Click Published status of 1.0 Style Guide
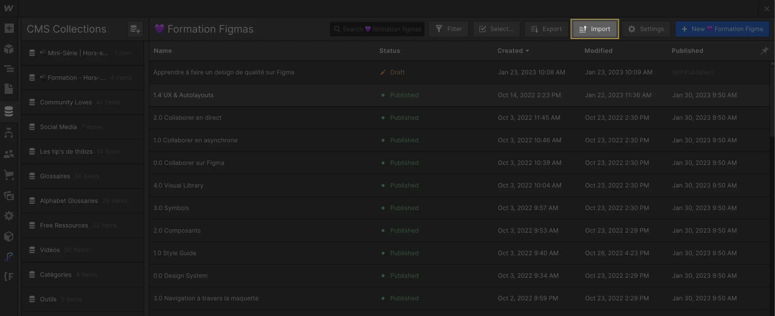775x316 pixels. tap(404, 253)
